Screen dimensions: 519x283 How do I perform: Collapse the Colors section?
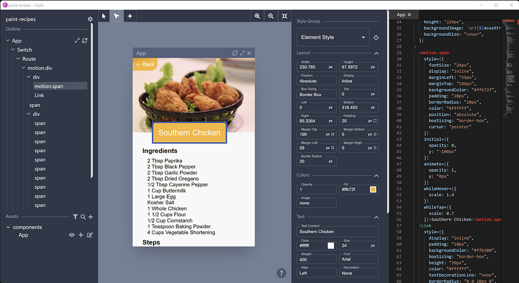(376, 175)
